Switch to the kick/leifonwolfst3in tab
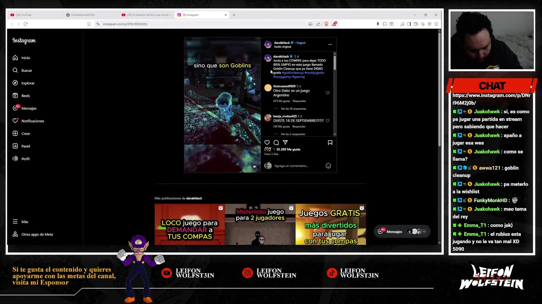542x304 pixels. coord(91,15)
